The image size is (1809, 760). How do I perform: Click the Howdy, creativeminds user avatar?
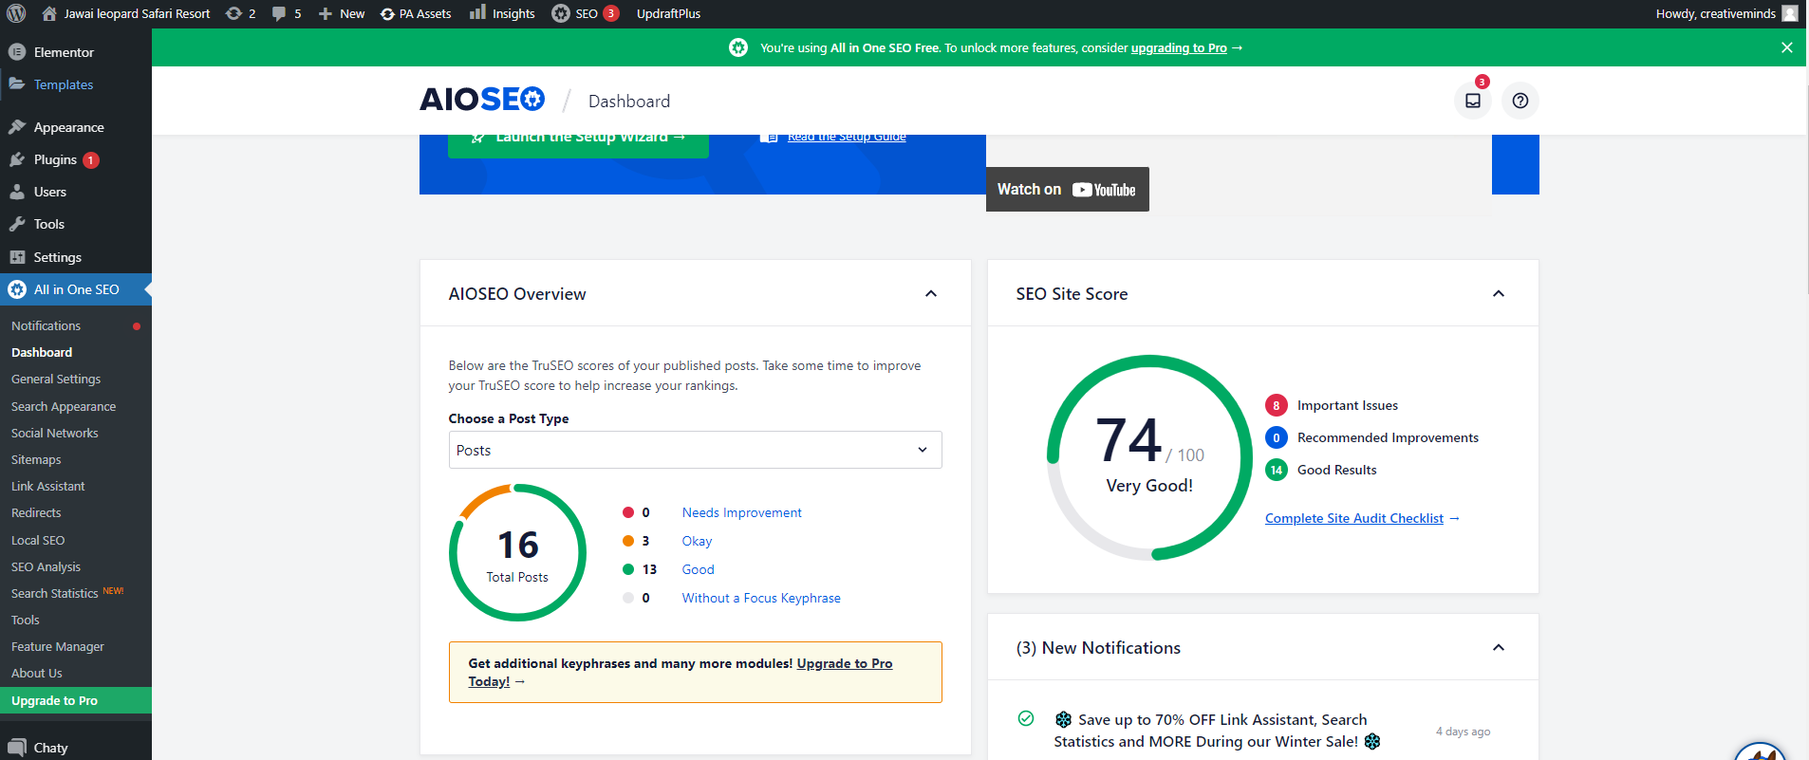tap(1790, 13)
